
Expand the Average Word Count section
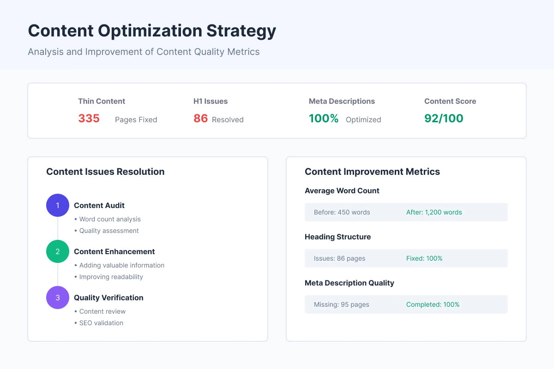click(342, 190)
